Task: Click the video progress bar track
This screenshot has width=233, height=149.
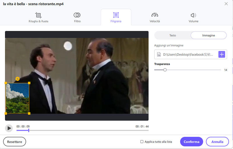Action: click(x=82, y=130)
